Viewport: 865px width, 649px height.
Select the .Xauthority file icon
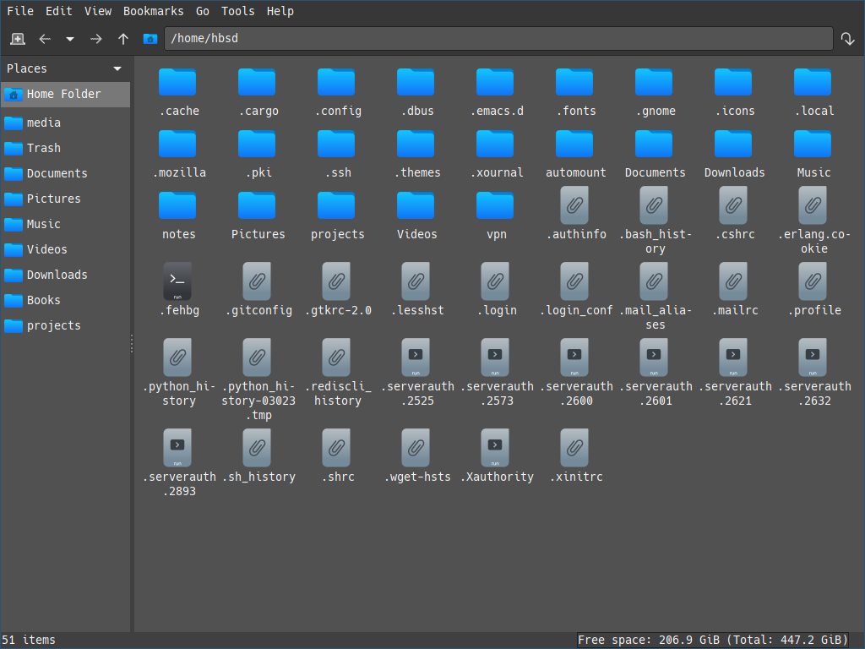coord(495,449)
